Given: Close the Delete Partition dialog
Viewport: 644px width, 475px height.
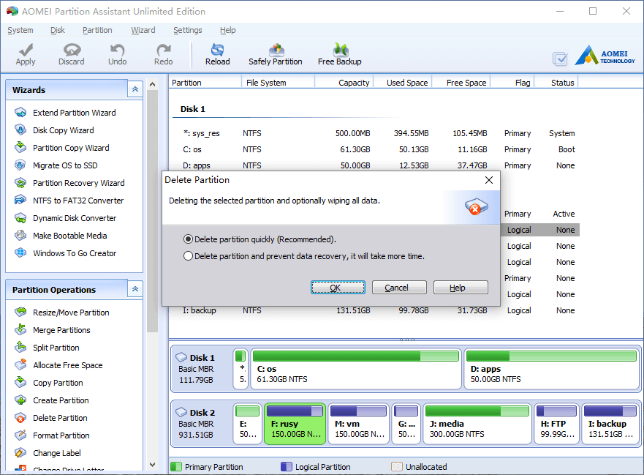Looking at the screenshot, I should (489, 180).
